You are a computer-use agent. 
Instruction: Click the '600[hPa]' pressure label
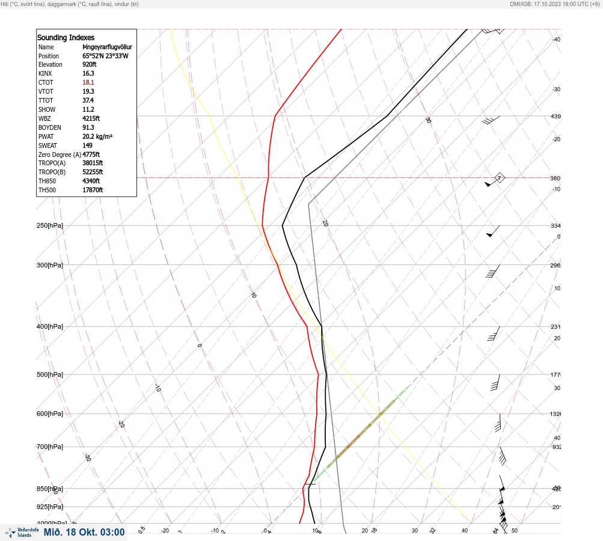pyautogui.click(x=50, y=414)
